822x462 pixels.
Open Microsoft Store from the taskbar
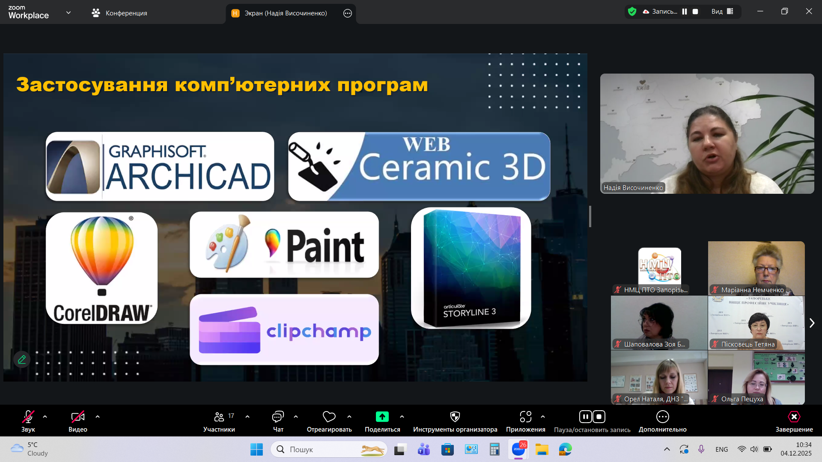click(x=447, y=450)
